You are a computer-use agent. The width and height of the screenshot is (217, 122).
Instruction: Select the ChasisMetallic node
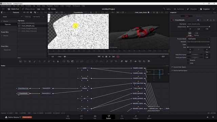tap(23, 94)
